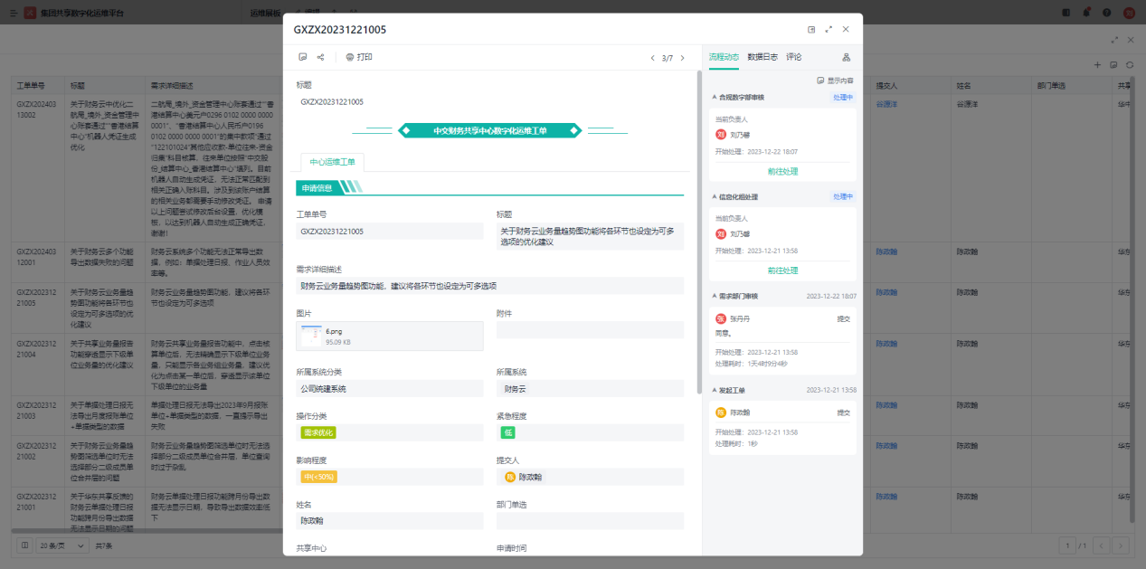Viewport: 1146px width, 569px height.
Task: Select the 中心运维工单 form tab
Action: 333,163
